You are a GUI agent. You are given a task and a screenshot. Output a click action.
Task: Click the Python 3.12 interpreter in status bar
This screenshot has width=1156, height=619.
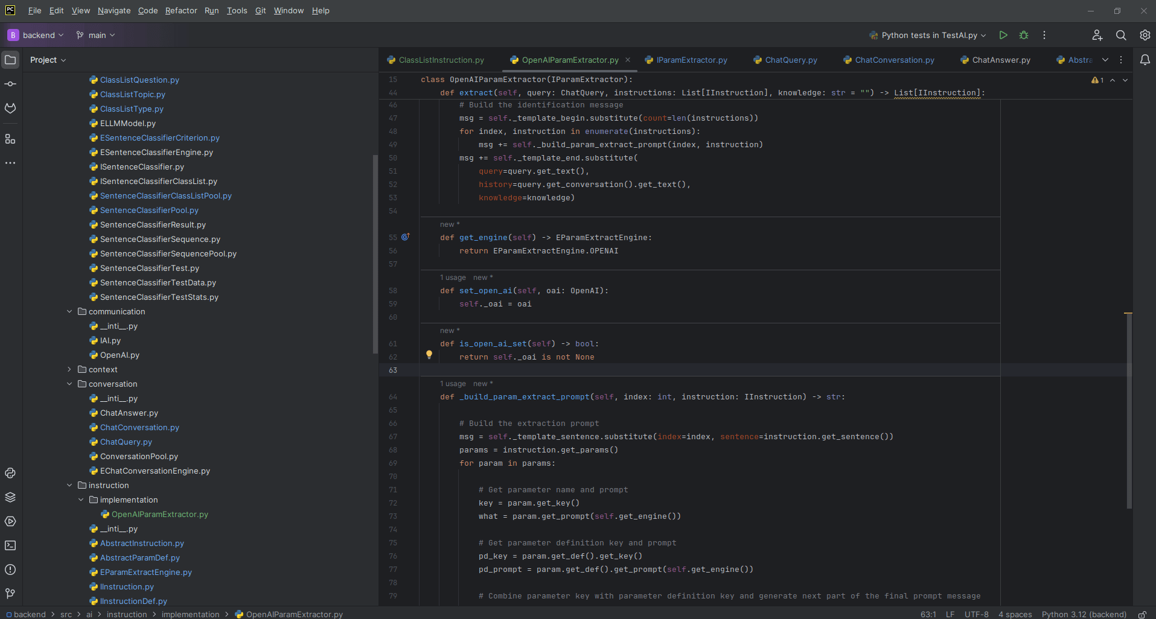[1084, 614]
